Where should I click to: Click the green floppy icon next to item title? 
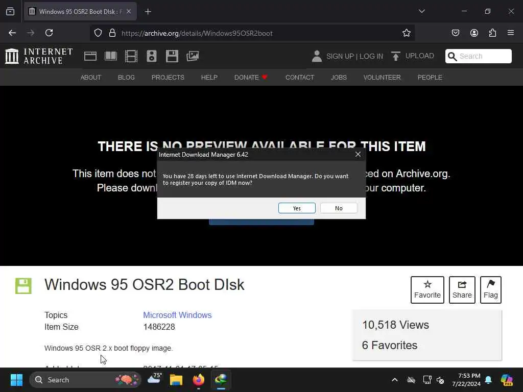pos(23,286)
